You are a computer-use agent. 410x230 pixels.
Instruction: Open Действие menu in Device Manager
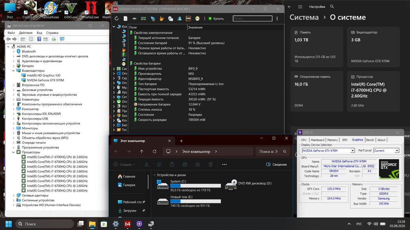pos(25,33)
